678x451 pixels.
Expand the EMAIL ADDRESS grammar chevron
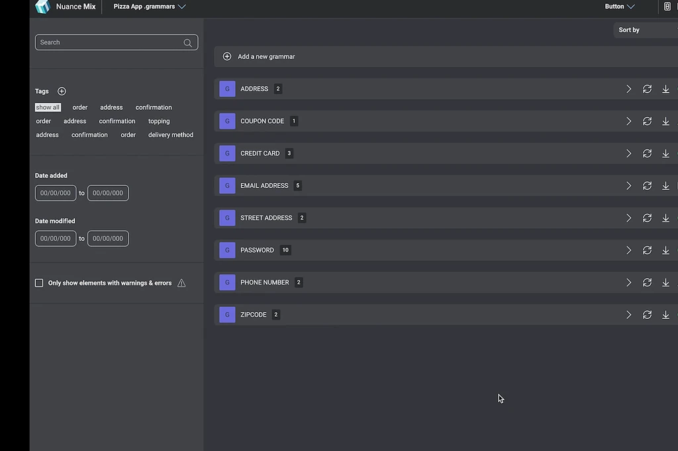click(629, 186)
